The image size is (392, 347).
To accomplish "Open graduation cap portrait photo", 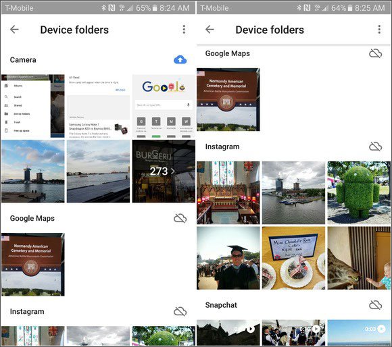I will click(228, 258).
